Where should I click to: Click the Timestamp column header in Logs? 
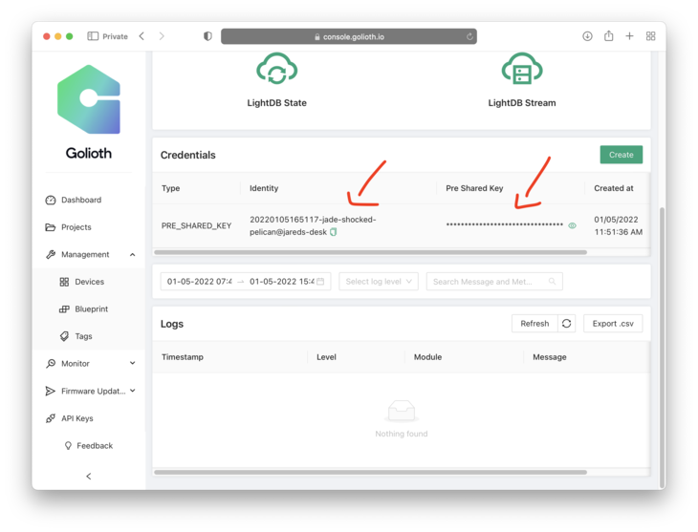coord(182,357)
